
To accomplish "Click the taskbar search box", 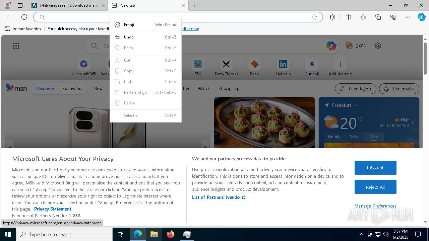I will coord(64,234).
